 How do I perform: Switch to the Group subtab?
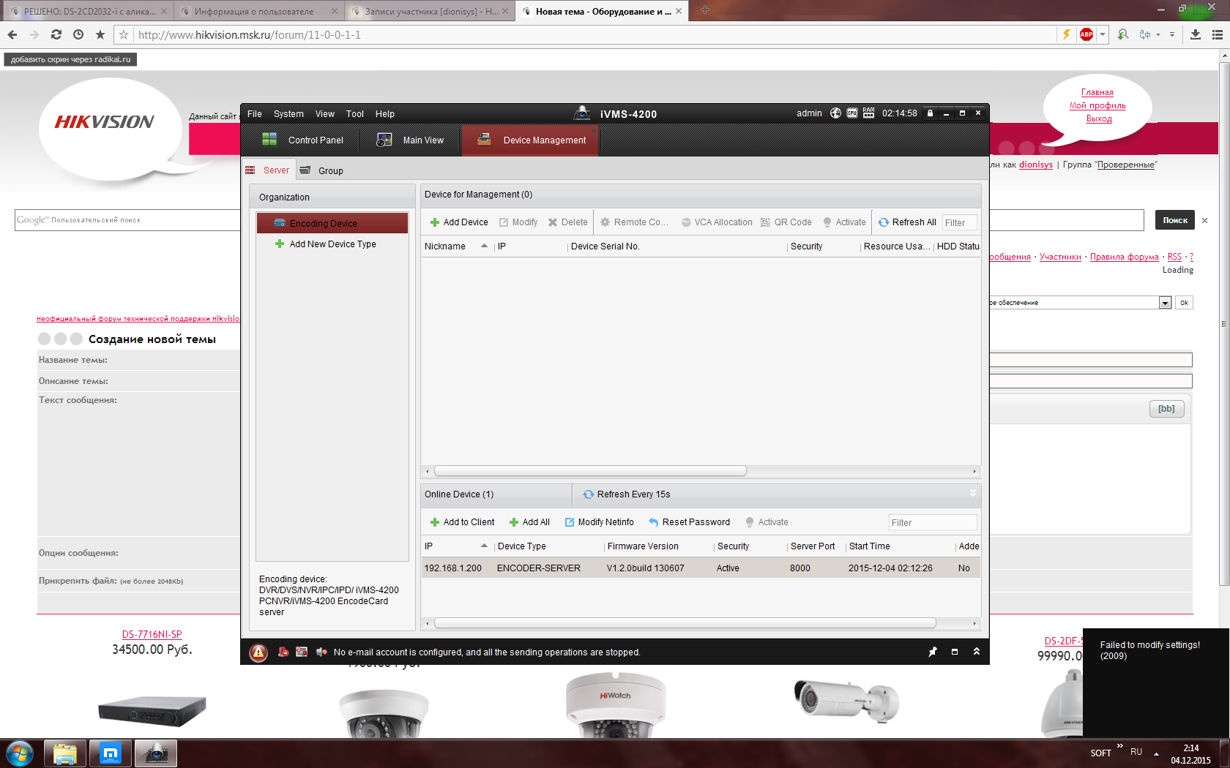(322, 170)
